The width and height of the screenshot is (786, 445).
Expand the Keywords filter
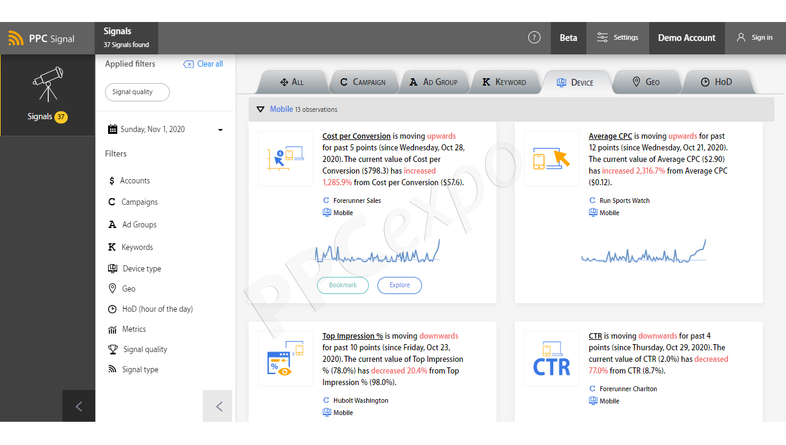click(137, 247)
